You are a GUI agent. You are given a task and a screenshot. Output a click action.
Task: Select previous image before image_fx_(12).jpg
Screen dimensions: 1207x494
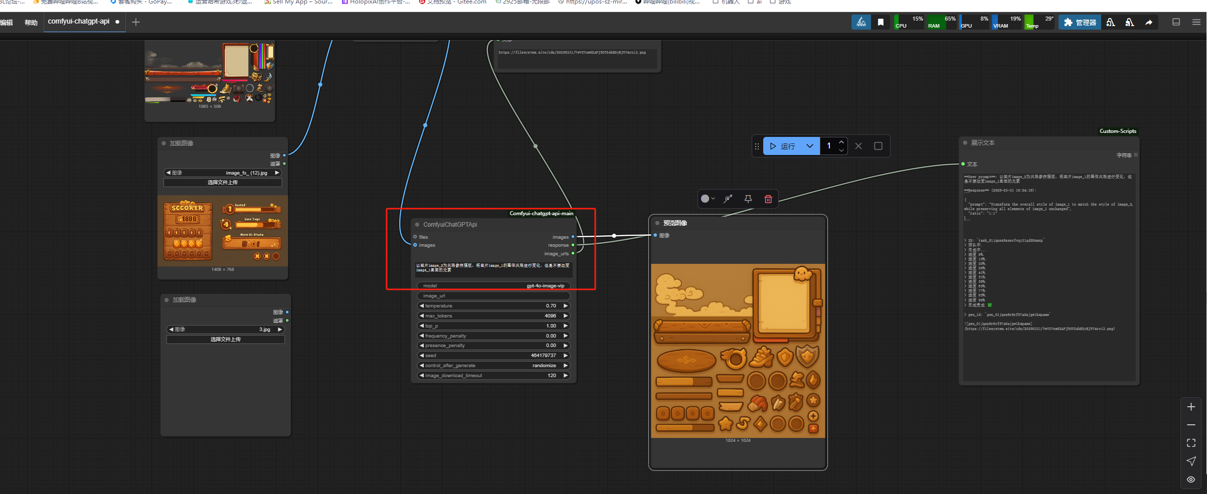168,173
